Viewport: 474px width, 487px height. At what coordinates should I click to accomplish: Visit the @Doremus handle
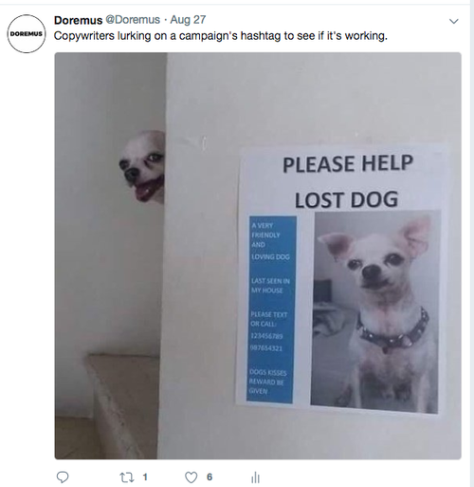tap(133, 20)
